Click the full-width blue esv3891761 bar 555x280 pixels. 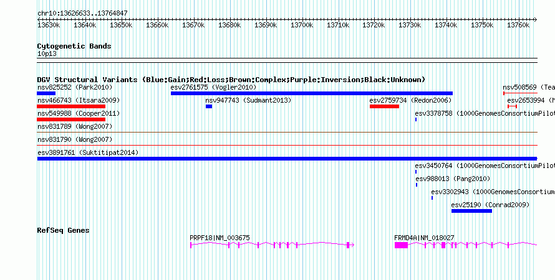(287, 159)
